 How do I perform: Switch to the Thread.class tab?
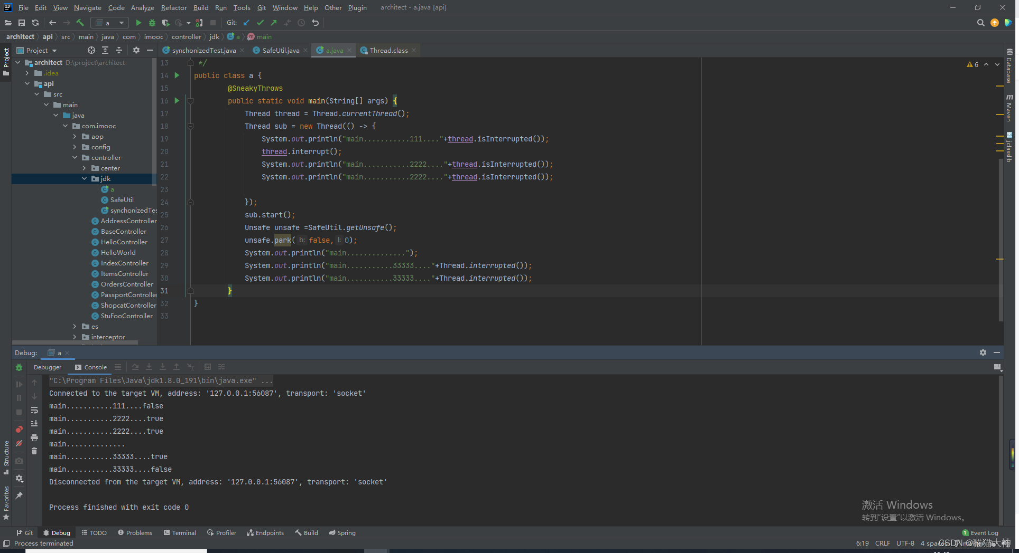click(x=388, y=50)
